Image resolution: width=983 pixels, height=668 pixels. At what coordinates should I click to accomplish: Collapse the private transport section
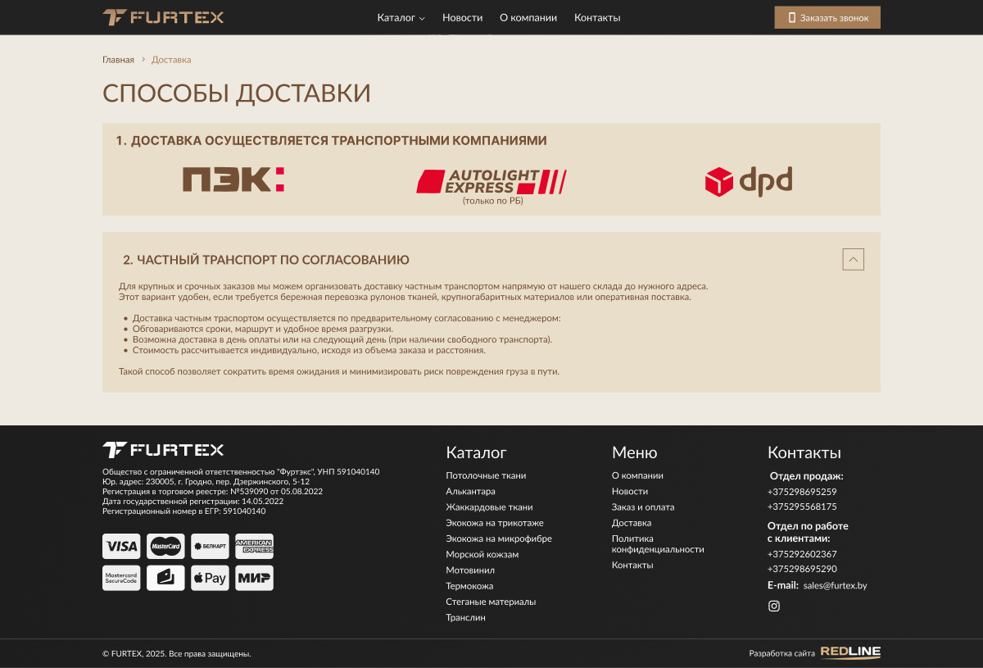click(853, 260)
